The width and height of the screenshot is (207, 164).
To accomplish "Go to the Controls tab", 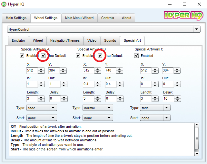I will pyautogui.click(x=108, y=18).
